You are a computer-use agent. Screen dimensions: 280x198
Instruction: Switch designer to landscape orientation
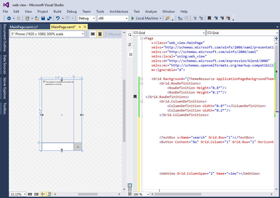[92, 34]
